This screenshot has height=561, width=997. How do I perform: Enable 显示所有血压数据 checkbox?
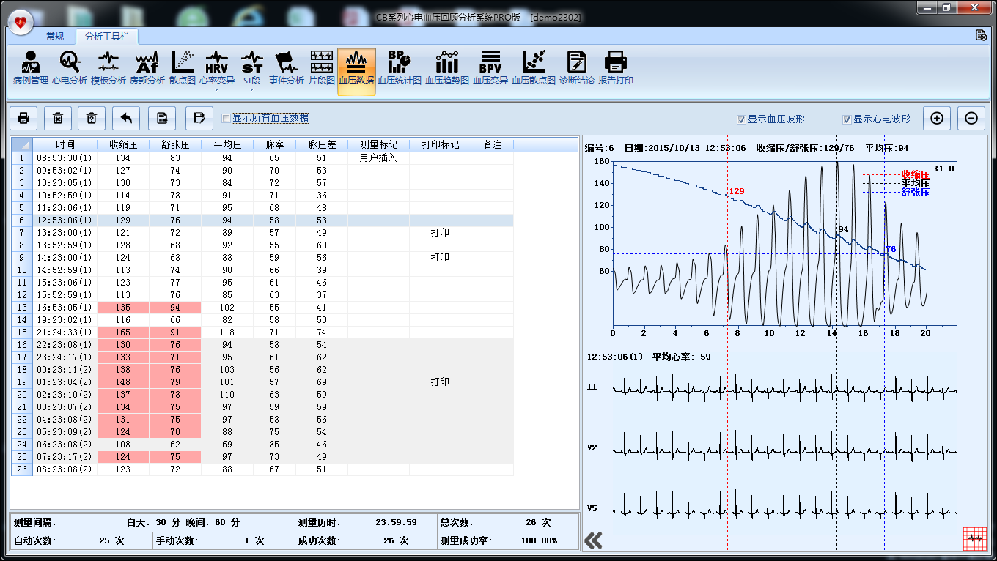[x=227, y=118]
